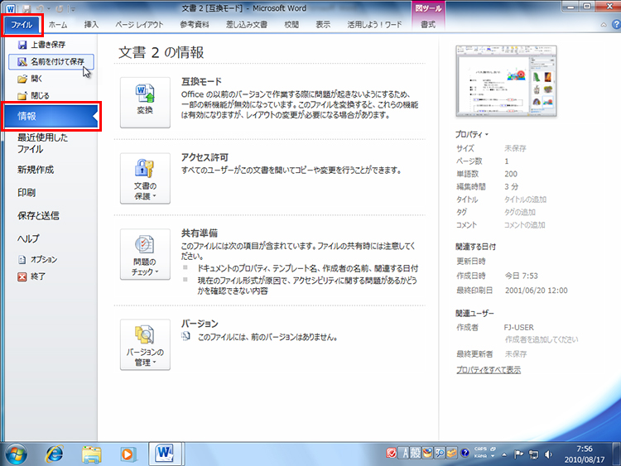
Task: Open the ファイル tab
Action: (x=22, y=25)
